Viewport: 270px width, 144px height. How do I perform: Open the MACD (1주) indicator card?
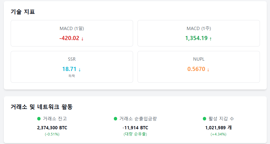pyautogui.click(x=199, y=33)
